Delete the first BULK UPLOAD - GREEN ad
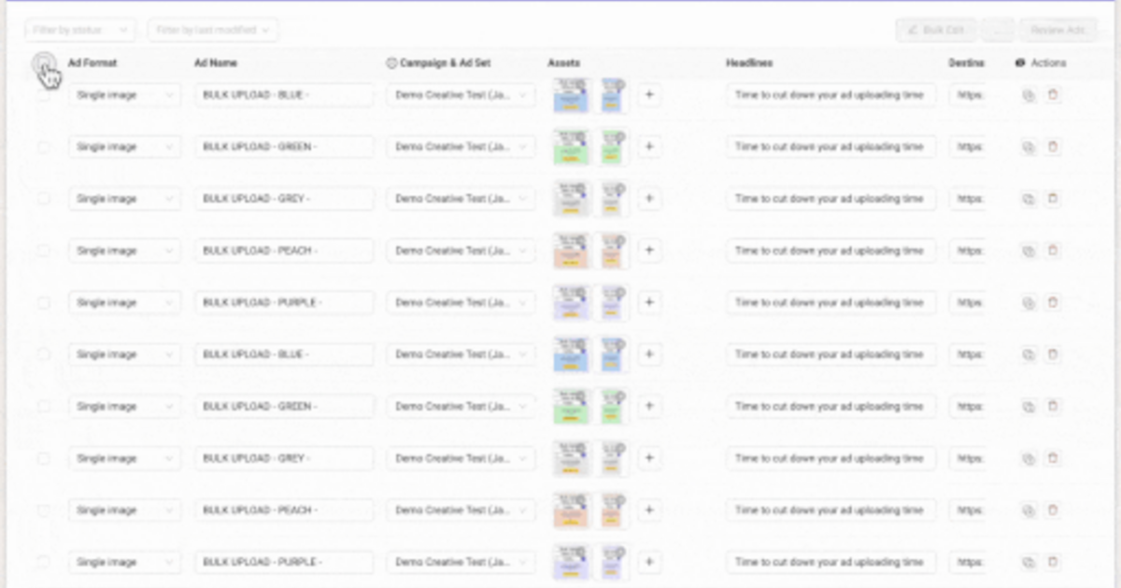The image size is (1121, 588). pyautogui.click(x=1053, y=147)
